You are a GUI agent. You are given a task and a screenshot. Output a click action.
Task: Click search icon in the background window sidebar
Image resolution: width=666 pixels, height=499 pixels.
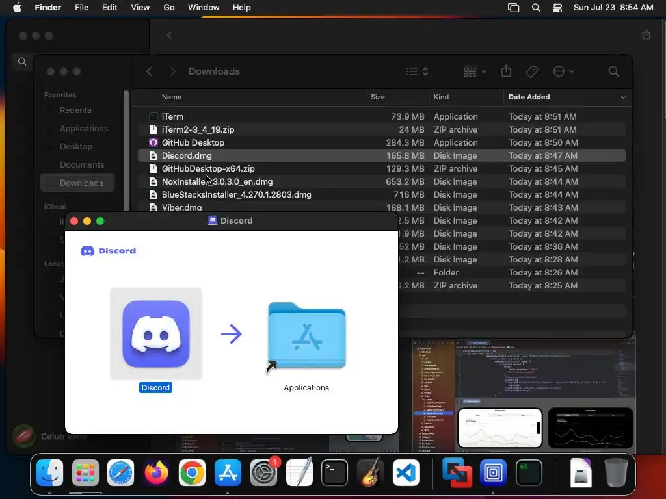[22, 62]
